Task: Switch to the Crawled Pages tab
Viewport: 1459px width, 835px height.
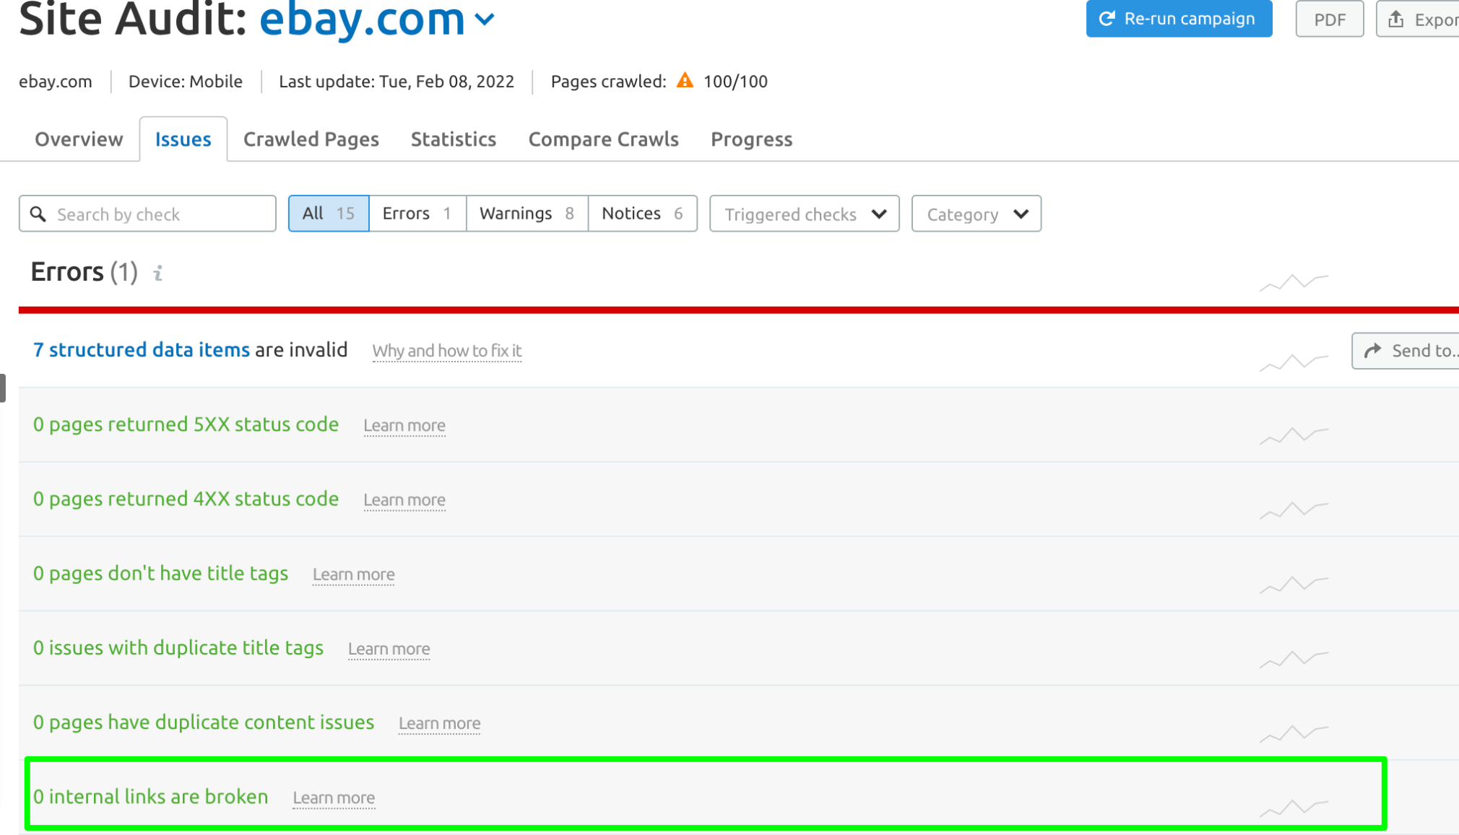Action: coord(311,139)
